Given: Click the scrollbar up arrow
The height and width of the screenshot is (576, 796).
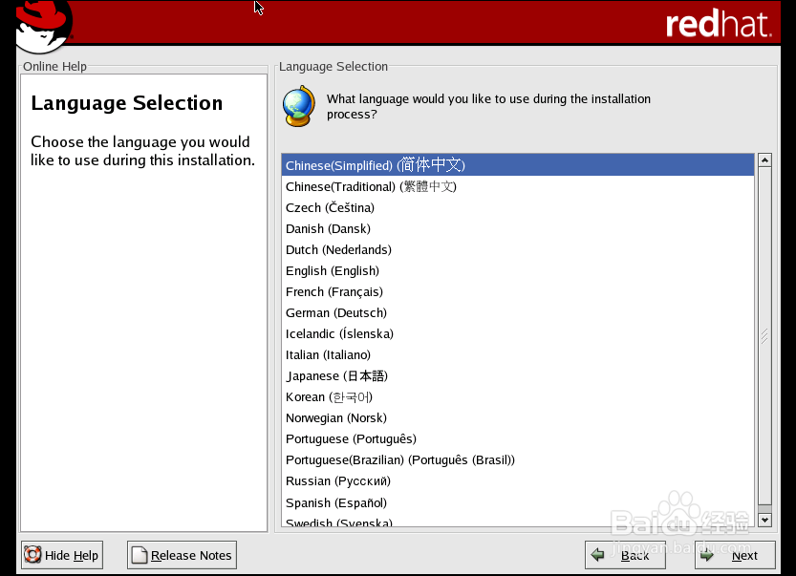Looking at the screenshot, I should (x=764, y=160).
